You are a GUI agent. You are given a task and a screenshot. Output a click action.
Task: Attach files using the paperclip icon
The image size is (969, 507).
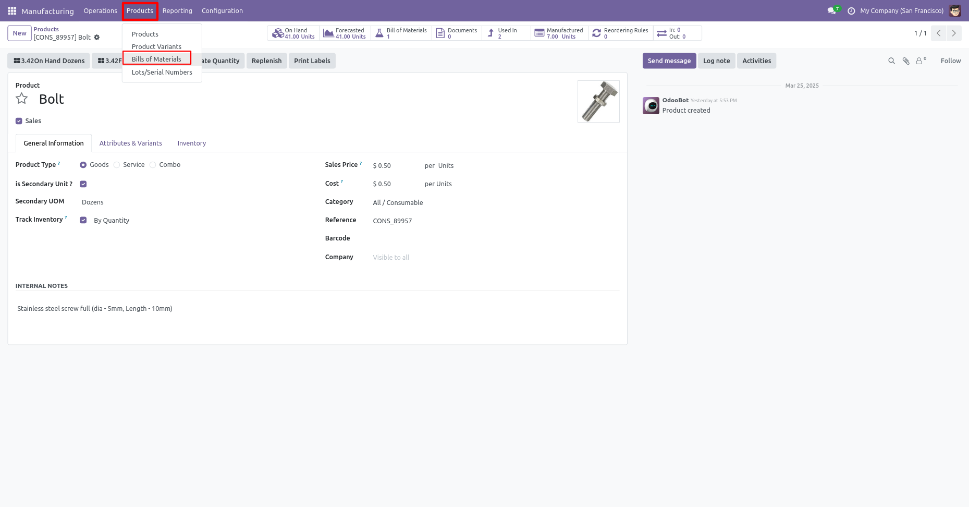(x=906, y=61)
